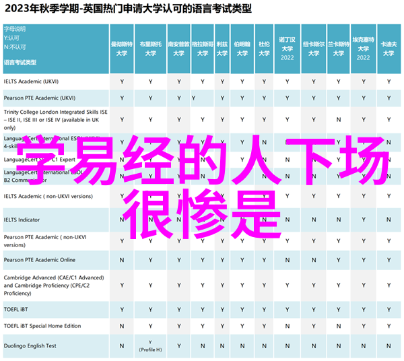Image resolution: width=404 pixels, height=361 pixels.
Task: Click IELTS Indicator's N under 纽卡斯尔大学
Action: (314, 220)
